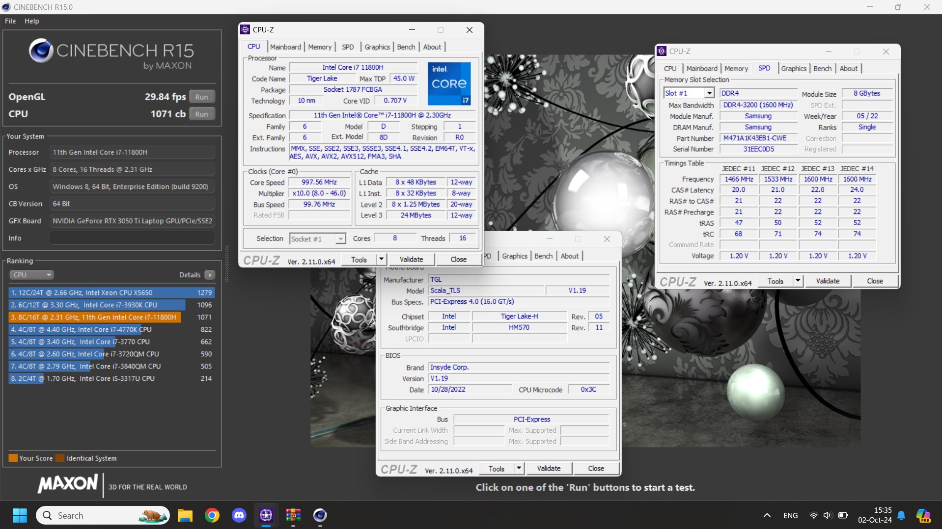This screenshot has width=942, height=529.
Task: Open Discord from taskbar
Action: click(x=239, y=515)
